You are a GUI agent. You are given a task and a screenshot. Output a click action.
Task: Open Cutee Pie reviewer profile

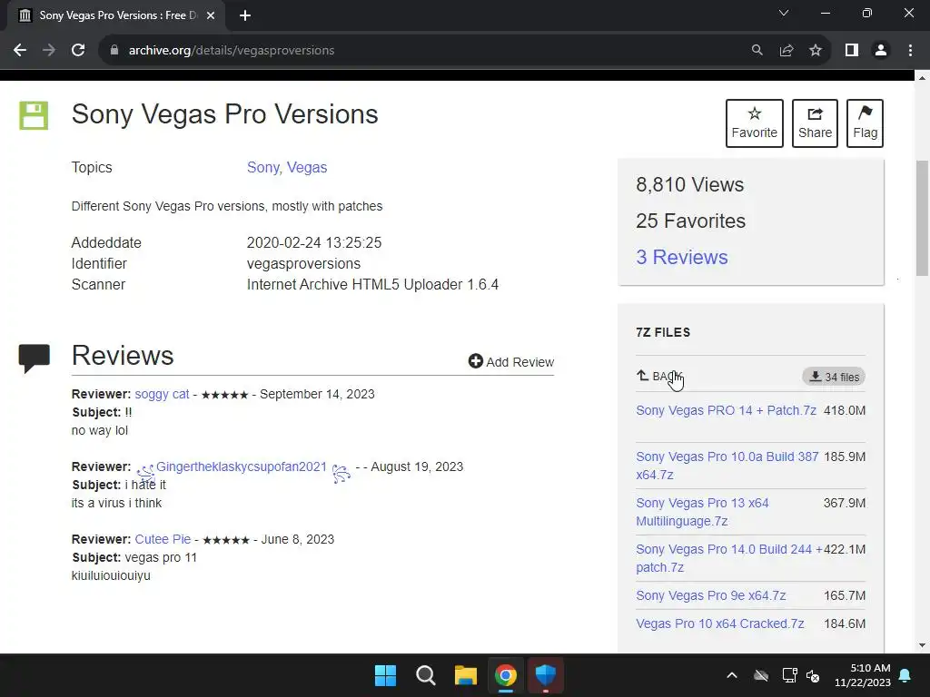[163, 539]
